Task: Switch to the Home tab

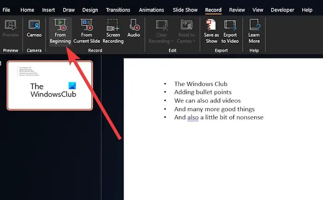Action: click(x=27, y=10)
